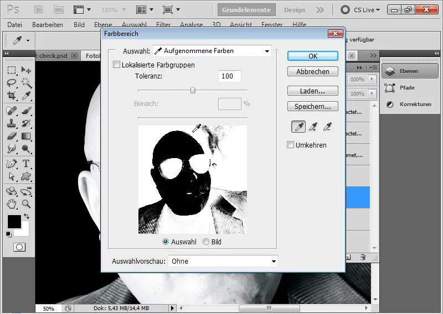The height and width of the screenshot is (314, 443).
Task: Select the Pen tool
Action: click(12, 164)
